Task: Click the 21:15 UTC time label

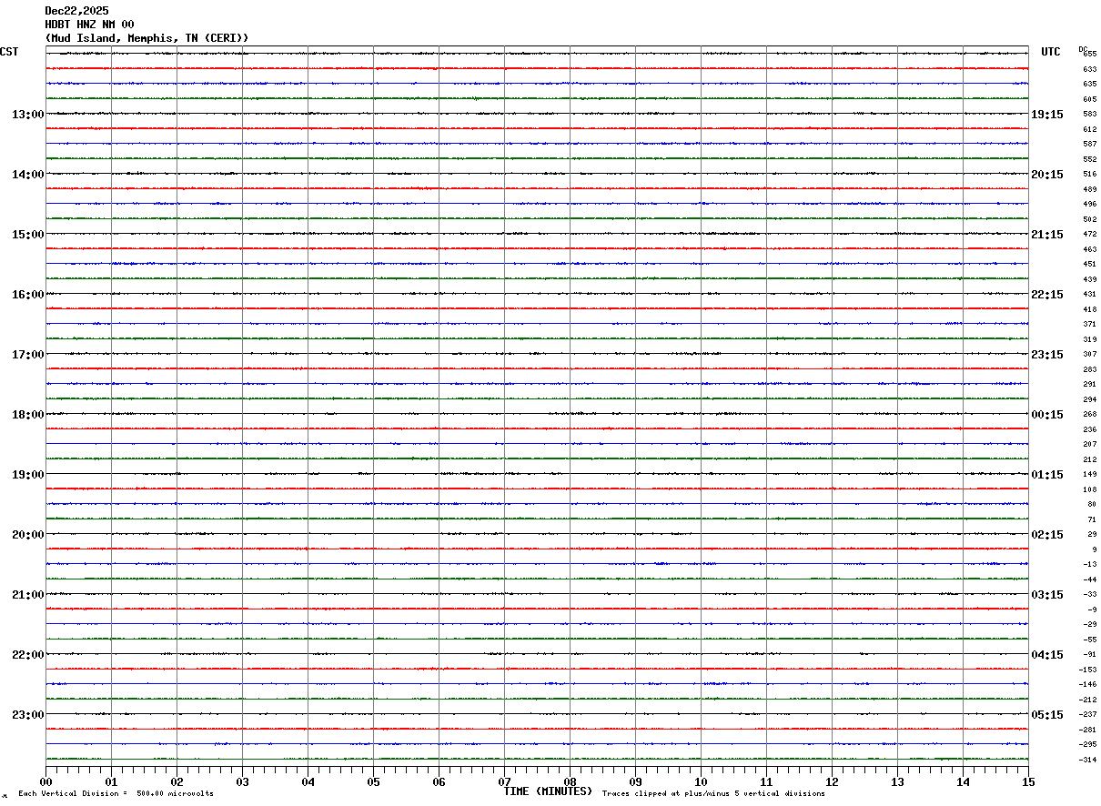Action: point(1047,235)
